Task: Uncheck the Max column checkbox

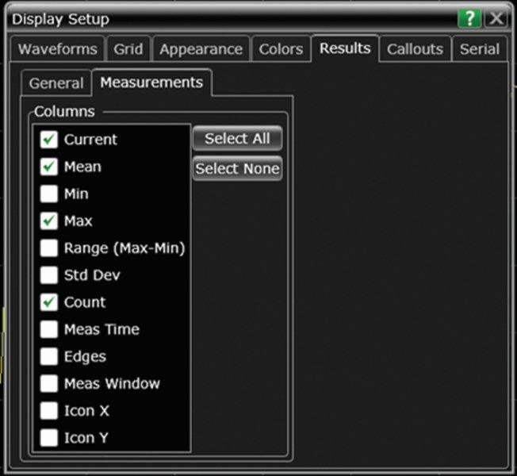Action: (x=49, y=221)
